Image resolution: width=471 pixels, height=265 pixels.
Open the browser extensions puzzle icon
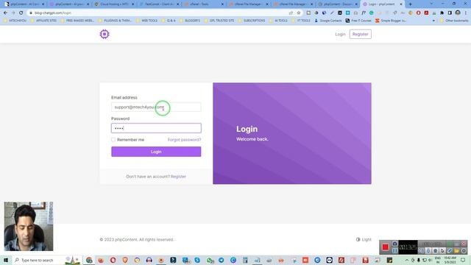coord(442,13)
